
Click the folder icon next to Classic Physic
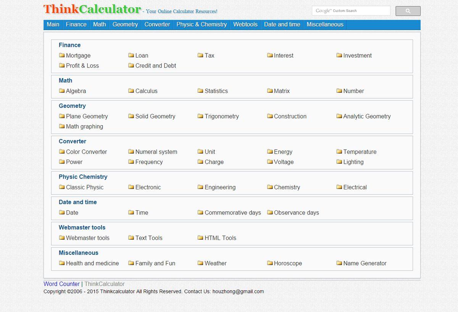(62, 187)
